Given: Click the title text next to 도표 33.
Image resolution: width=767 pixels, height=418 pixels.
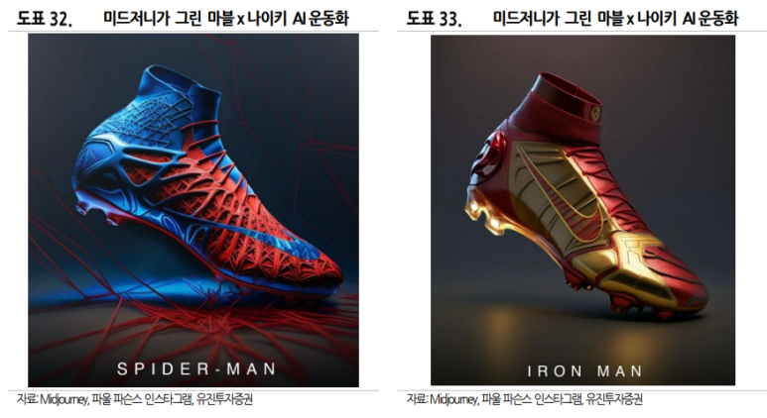Looking at the screenshot, I should point(615,19).
